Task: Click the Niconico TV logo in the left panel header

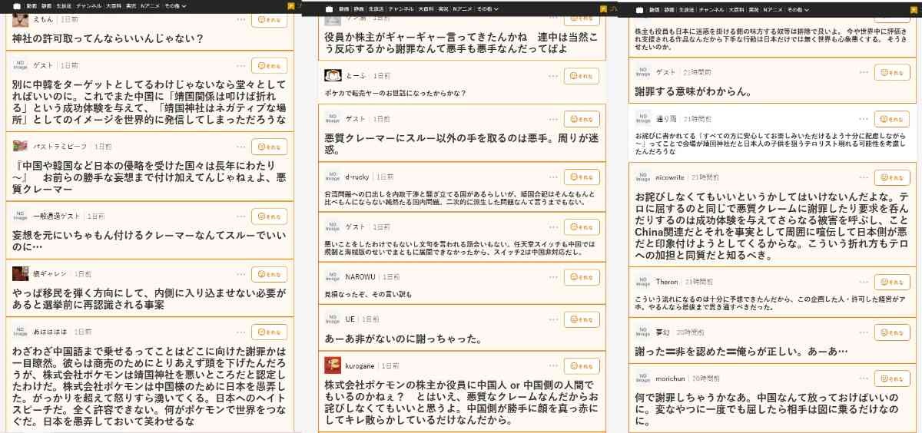Action: [x=17, y=6]
